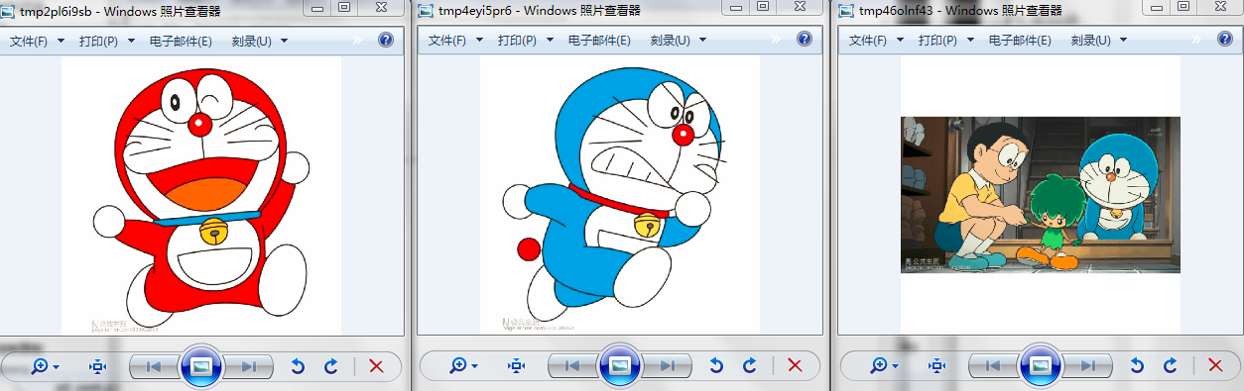Start slideshow in tmp4eyi5pr6 window
The image size is (1244, 391).
tap(620, 366)
